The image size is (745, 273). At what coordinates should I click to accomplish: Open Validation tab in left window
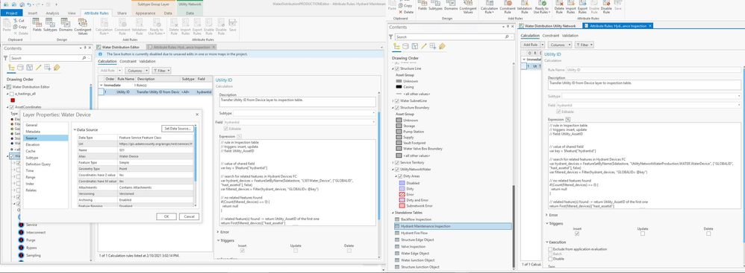coord(147,62)
